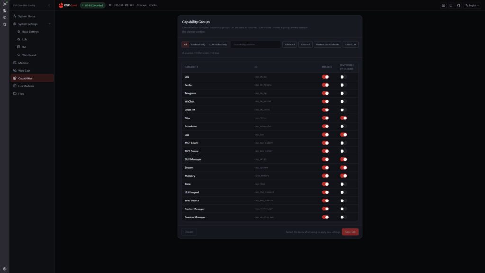Show all capabilities with the All filter
Viewport: 485px width, 273px height.
click(x=185, y=45)
